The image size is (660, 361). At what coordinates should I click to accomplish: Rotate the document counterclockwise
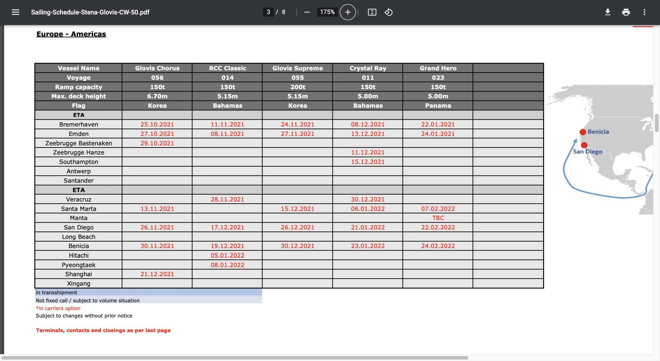coord(388,12)
